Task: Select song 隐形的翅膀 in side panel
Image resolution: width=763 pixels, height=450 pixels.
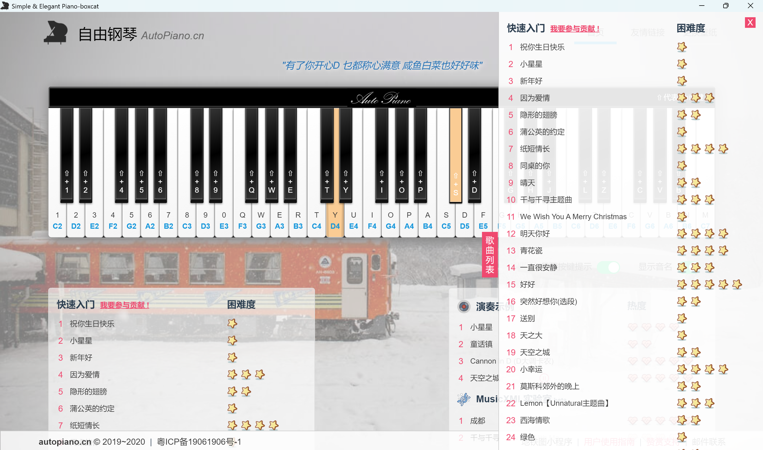Action: pyautogui.click(x=538, y=115)
